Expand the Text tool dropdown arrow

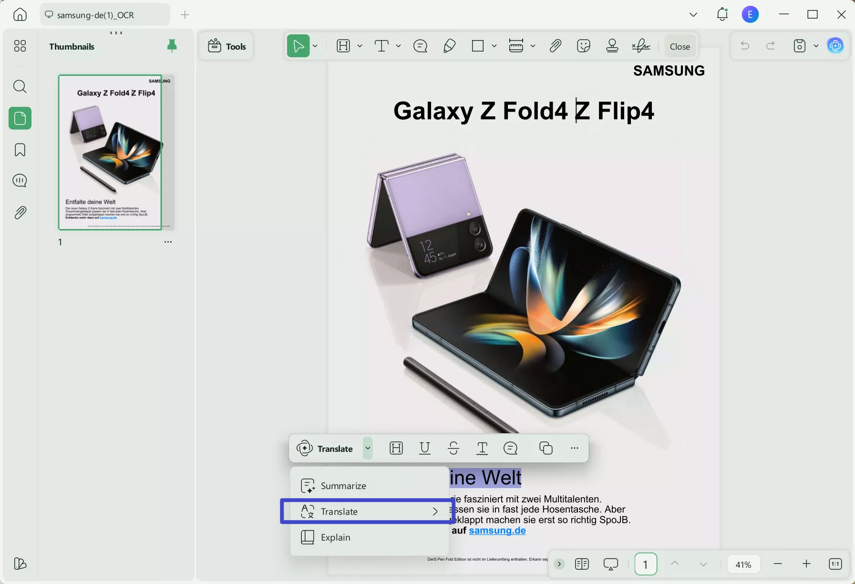[x=399, y=46]
